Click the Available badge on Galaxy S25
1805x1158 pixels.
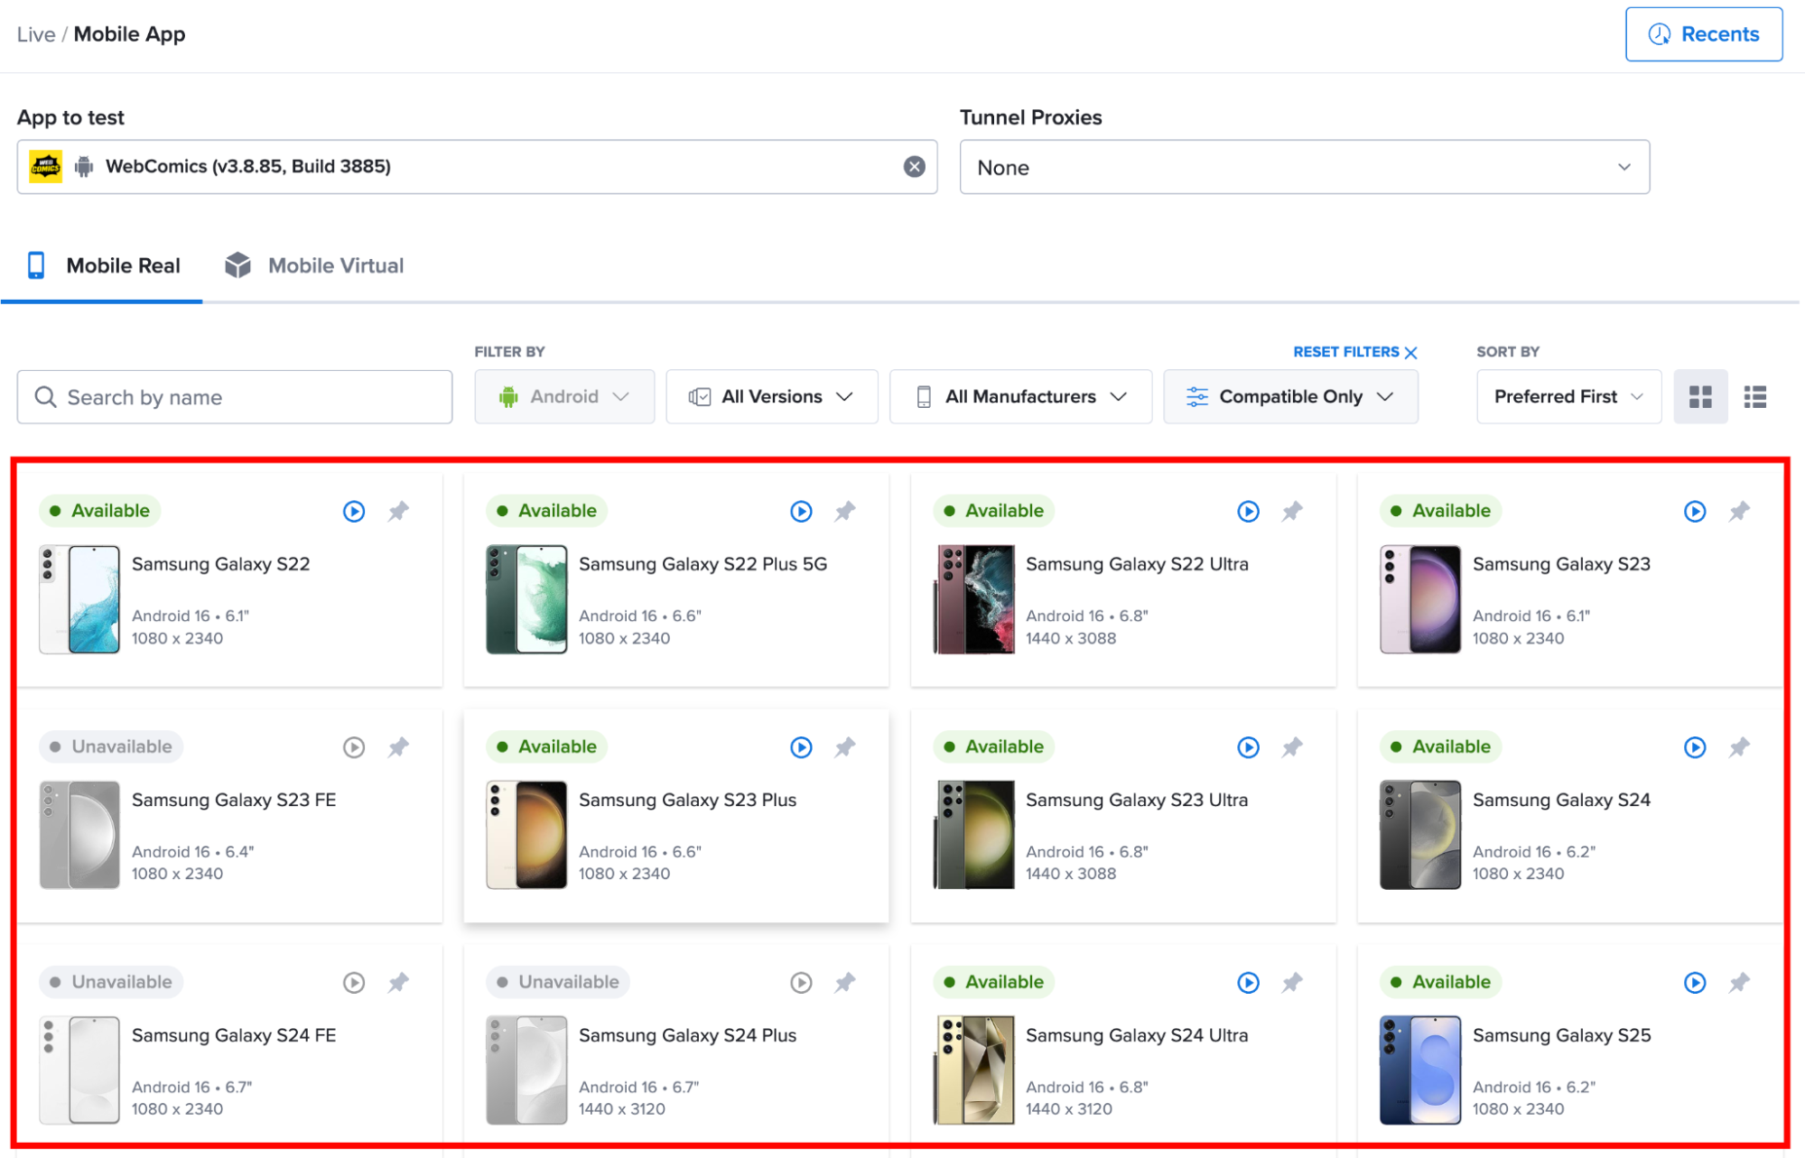coord(1440,983)
